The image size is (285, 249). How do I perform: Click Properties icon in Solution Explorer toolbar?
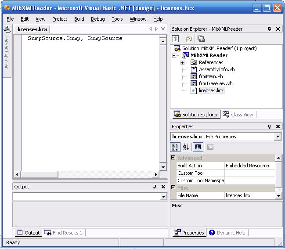point(201,39)
